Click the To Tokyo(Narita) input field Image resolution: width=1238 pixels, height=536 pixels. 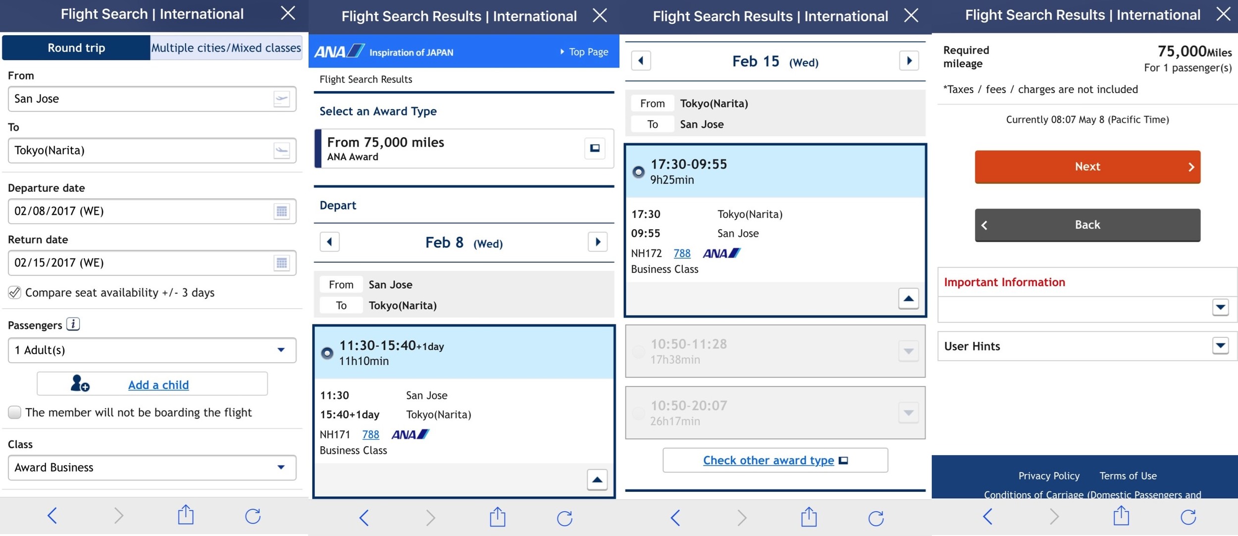pyautogui.click(x=152, y=150)
